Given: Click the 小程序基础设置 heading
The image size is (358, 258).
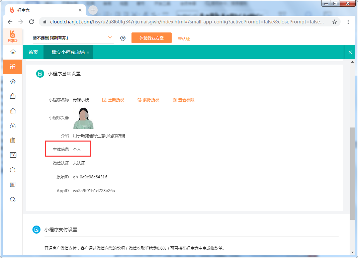Looking at the screenshot, I should [64, 74].
